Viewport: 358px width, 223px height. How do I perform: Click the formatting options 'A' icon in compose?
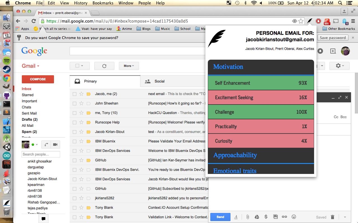(236, 217)
